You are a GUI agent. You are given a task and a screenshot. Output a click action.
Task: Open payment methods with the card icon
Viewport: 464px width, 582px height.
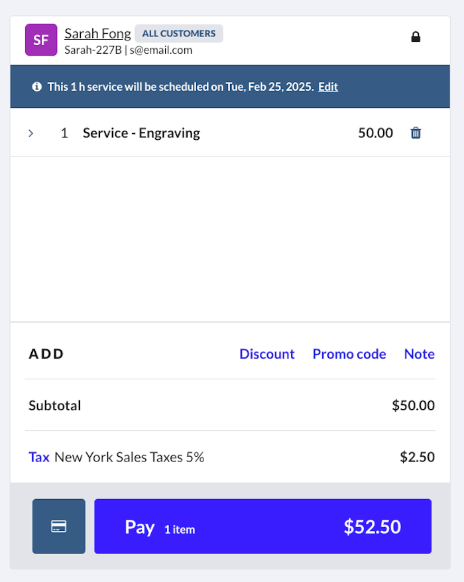[59, 526]
